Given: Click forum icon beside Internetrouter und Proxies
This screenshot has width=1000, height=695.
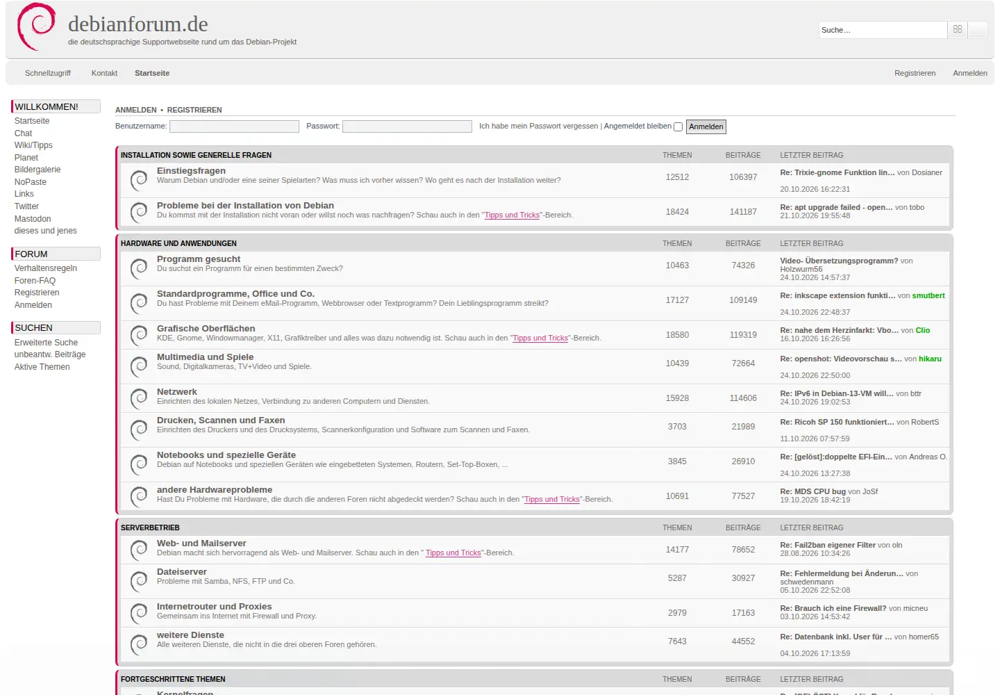Looking at the screenshot, I should pos(139,612).
